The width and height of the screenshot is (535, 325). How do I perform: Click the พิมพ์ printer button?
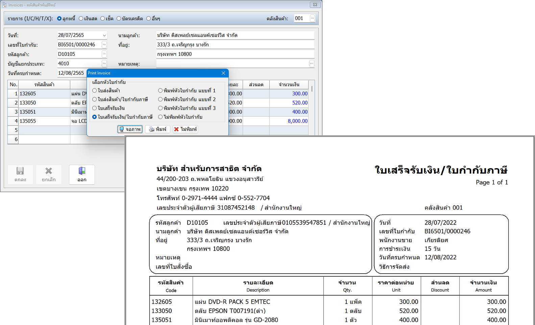coord(157,129)
